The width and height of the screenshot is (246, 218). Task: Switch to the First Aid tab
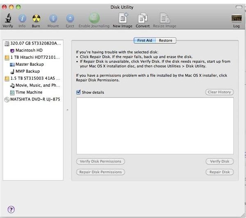coord(145,40)
